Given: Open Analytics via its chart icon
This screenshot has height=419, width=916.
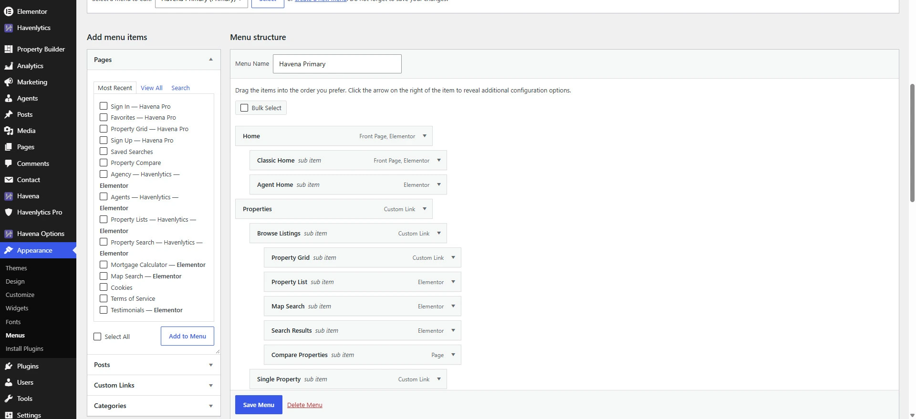Looking at the screenshot, I should coord(9,66).
